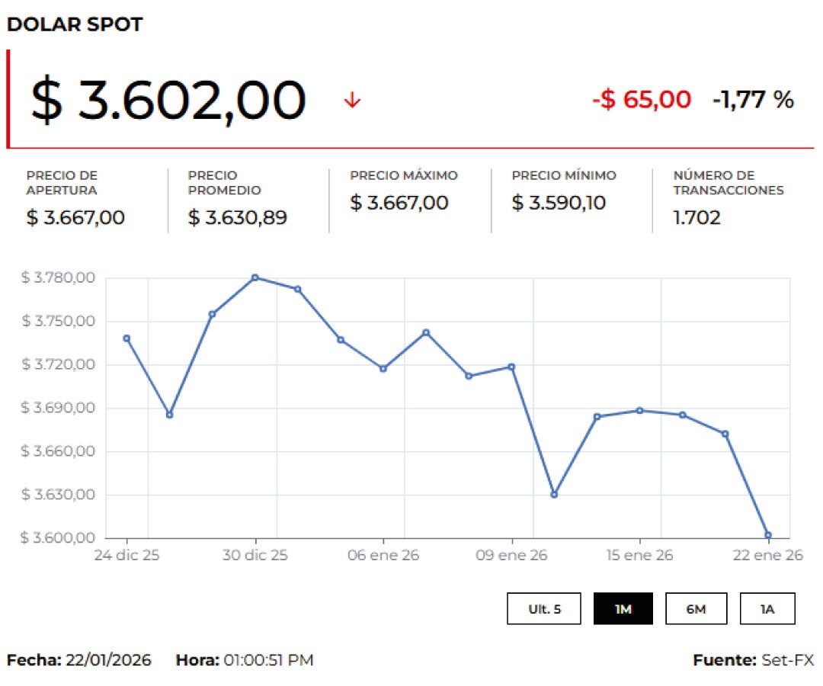
Task: Click the $ 3.602,00 current price
Action: 168,100
